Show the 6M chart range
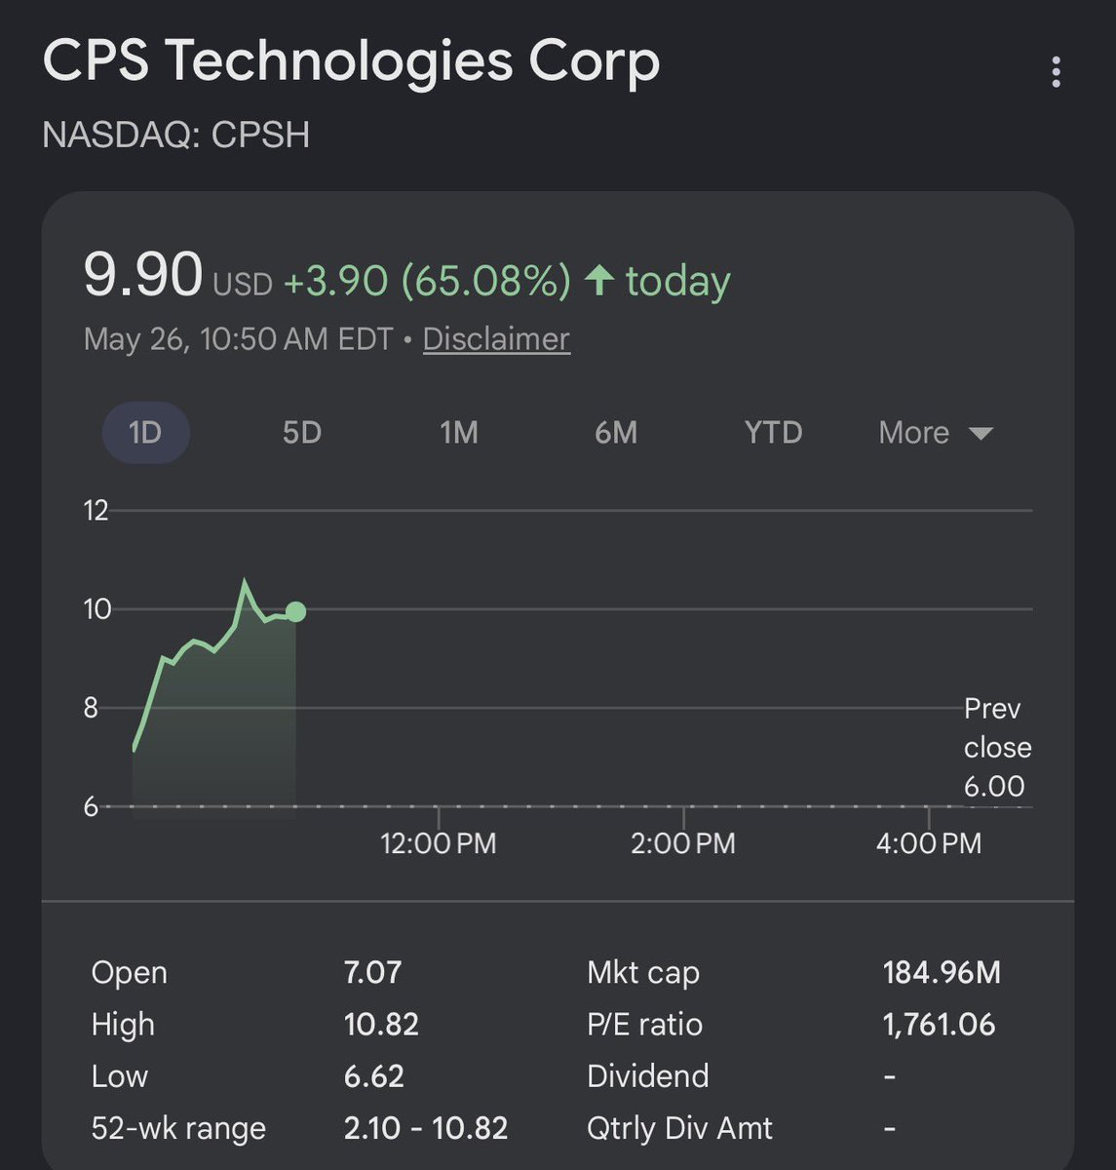 616,432
